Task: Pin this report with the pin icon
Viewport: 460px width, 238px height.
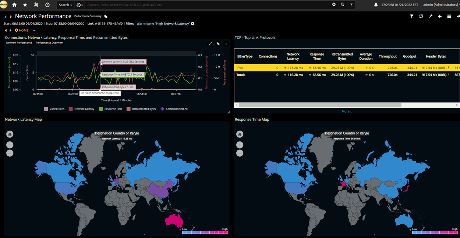Action: tap(430, 17)
